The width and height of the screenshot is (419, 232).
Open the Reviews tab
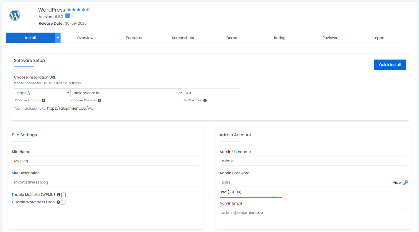point(329,38)
